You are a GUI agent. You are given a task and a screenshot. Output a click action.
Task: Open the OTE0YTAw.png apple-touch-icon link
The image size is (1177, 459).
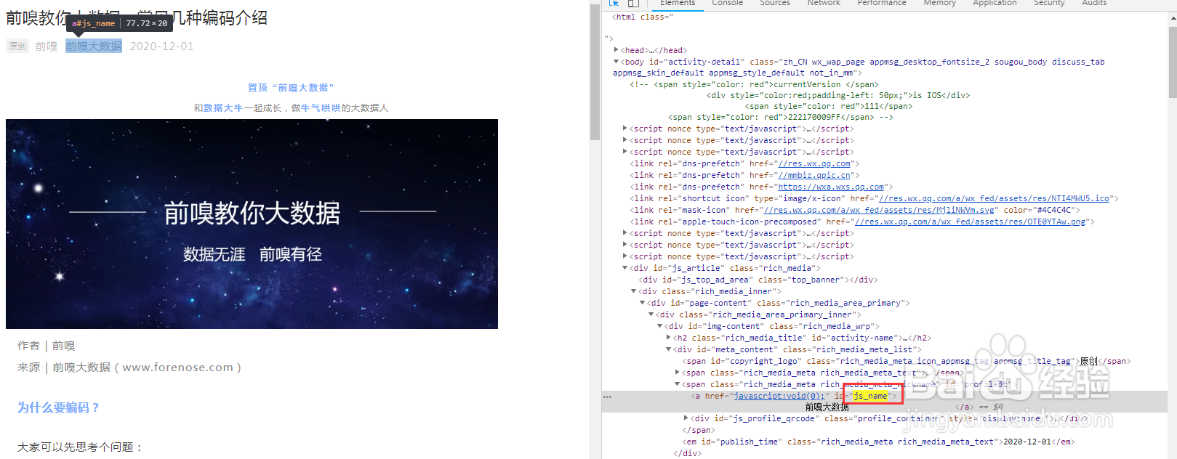tap(971, 222)
